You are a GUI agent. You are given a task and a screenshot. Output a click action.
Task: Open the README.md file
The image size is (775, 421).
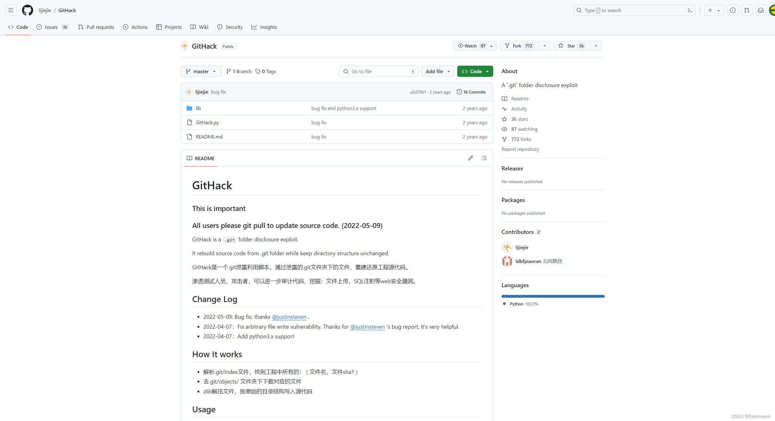coord(209,137)
